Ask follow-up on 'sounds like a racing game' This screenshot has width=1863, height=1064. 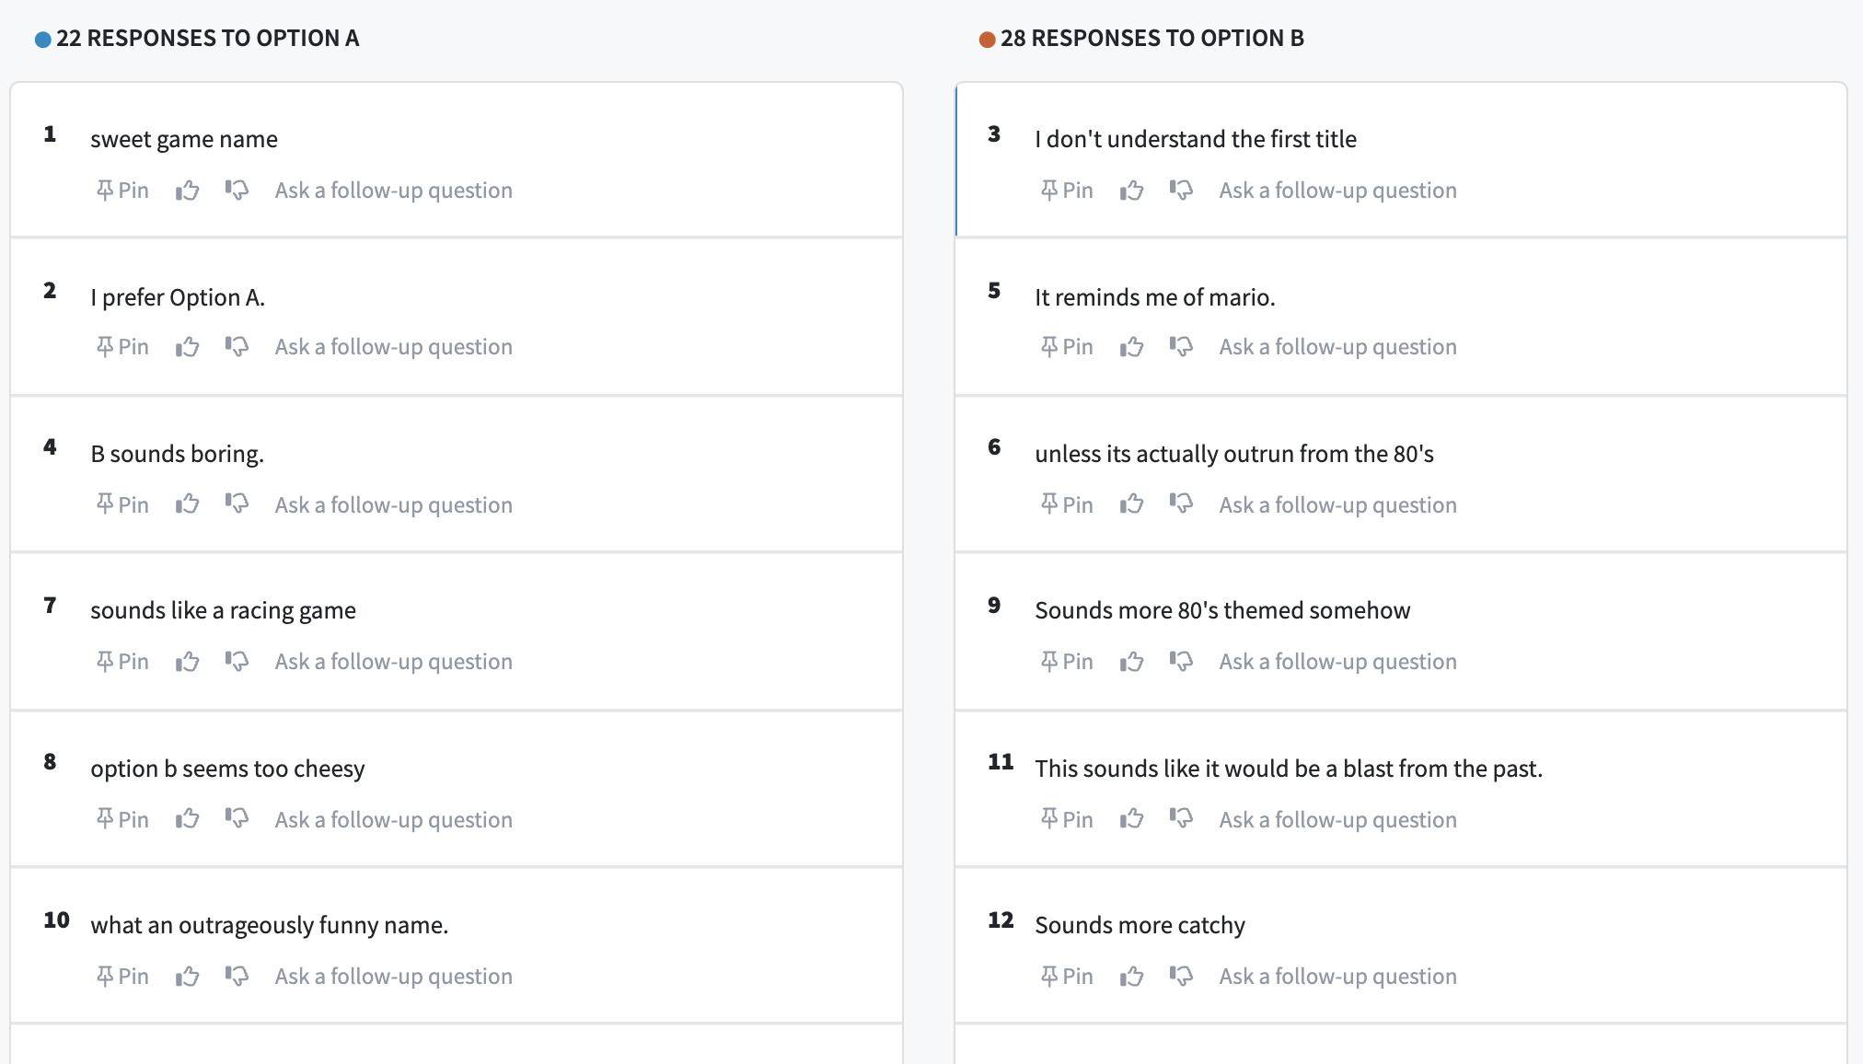(394, 662)
